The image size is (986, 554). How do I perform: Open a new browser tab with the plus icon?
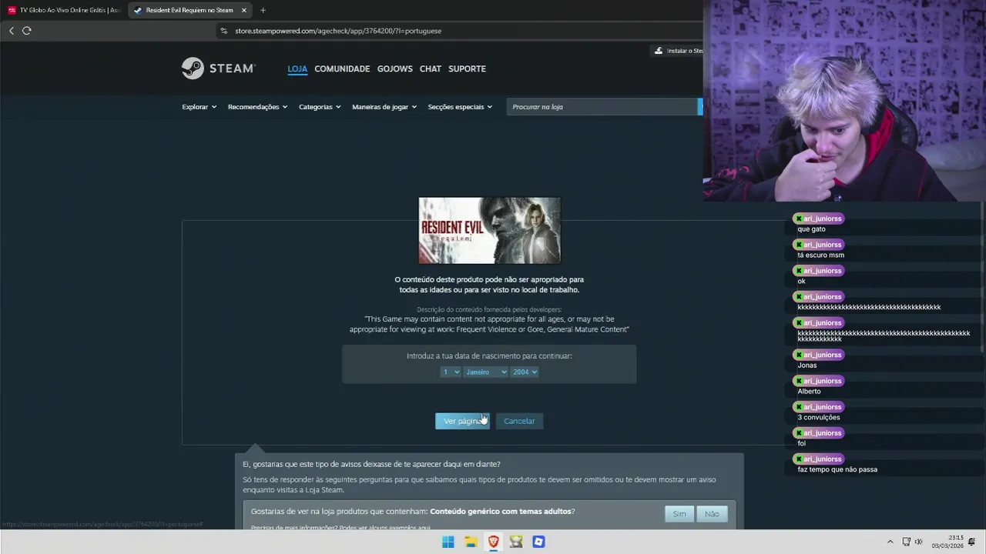tap(263, 10)
